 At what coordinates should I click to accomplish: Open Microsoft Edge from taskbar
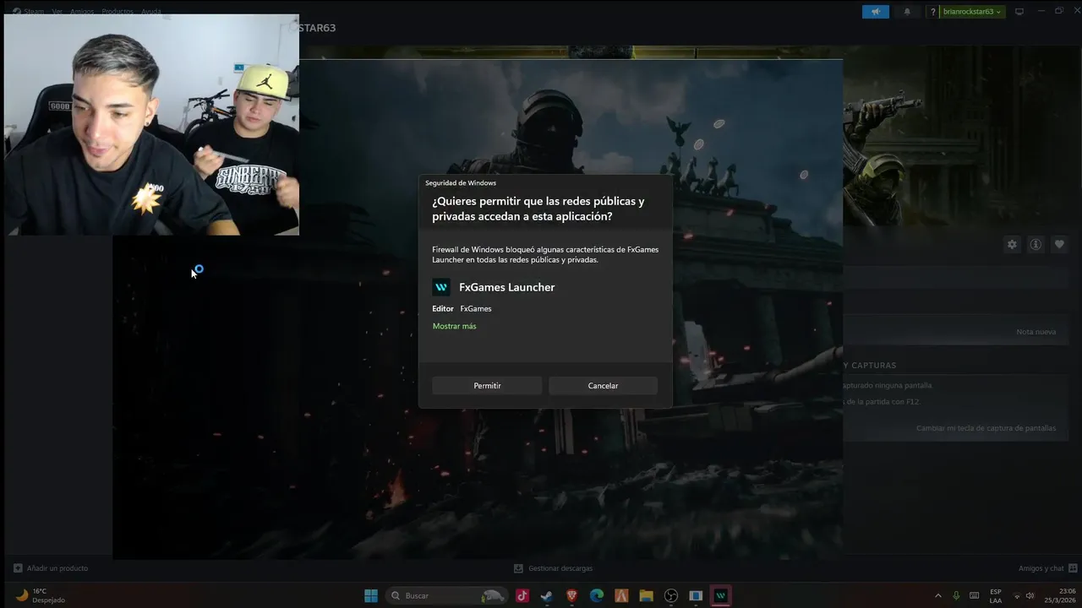pyautogui.click(x=597, y=595)
